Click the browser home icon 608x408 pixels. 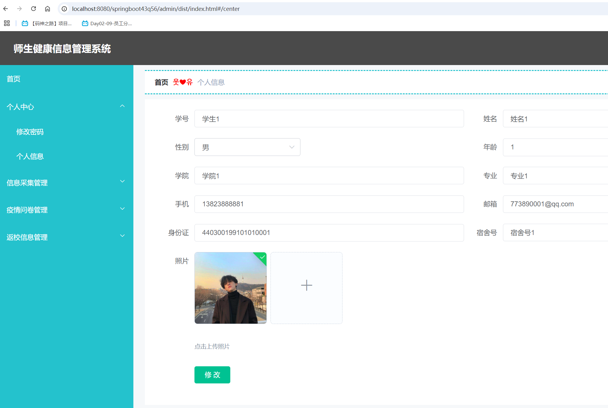[x=47, y=9]
